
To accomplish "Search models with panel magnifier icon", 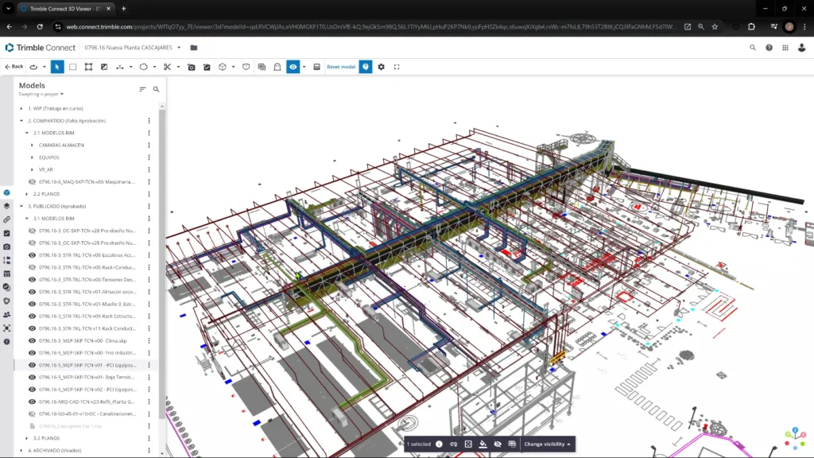I will click(x=156, y=89).
